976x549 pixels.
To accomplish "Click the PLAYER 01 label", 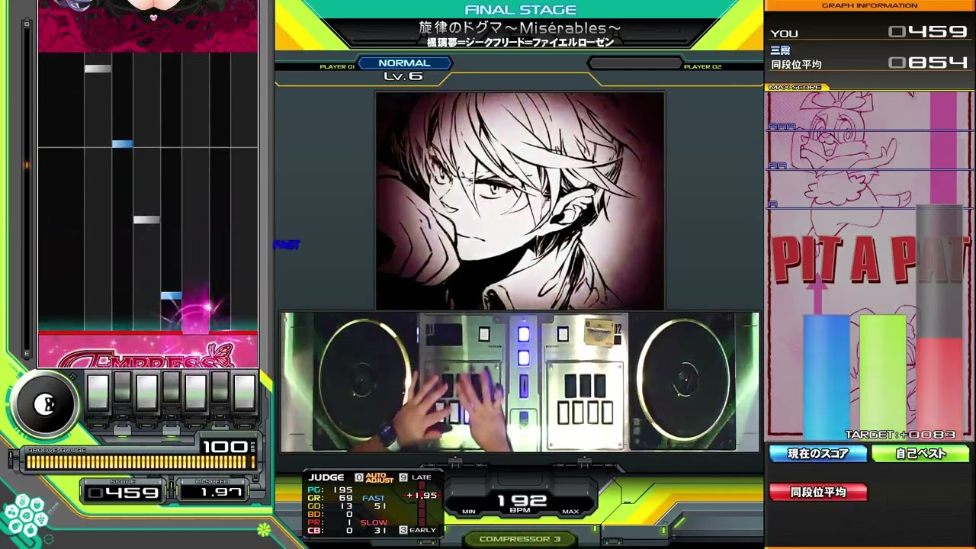I will point(337,67).
